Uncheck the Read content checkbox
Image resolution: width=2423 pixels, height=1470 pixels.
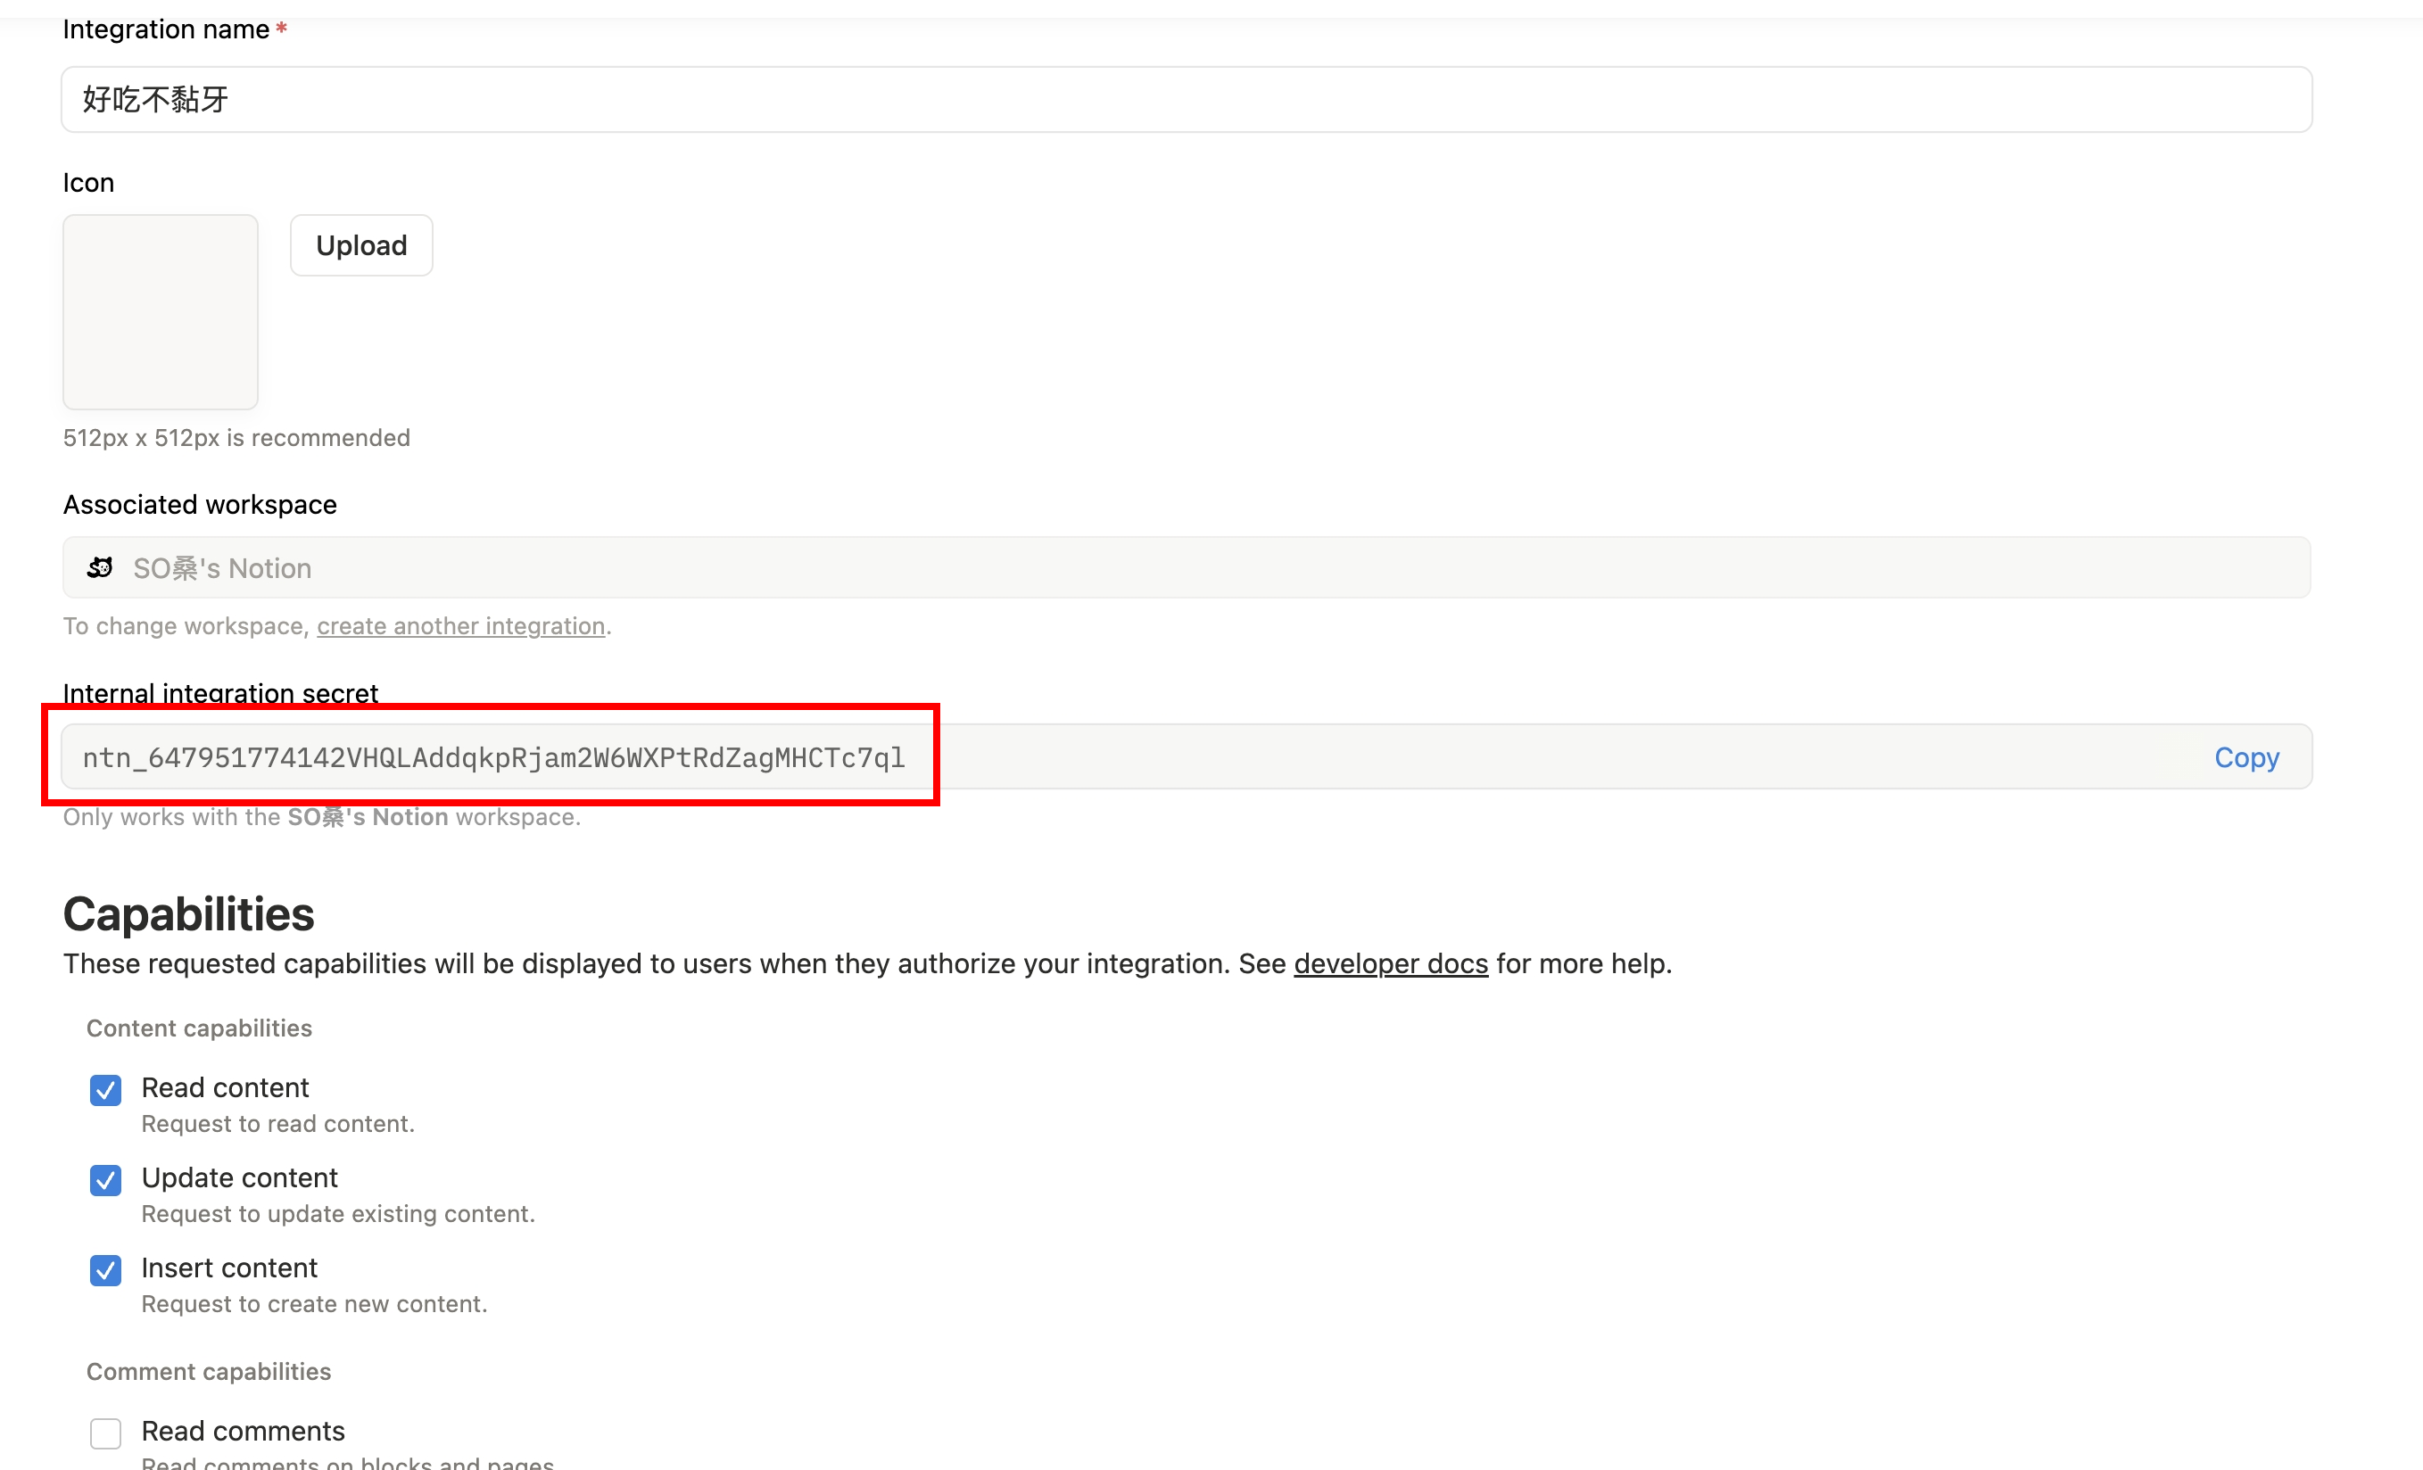coord(105,1089)
